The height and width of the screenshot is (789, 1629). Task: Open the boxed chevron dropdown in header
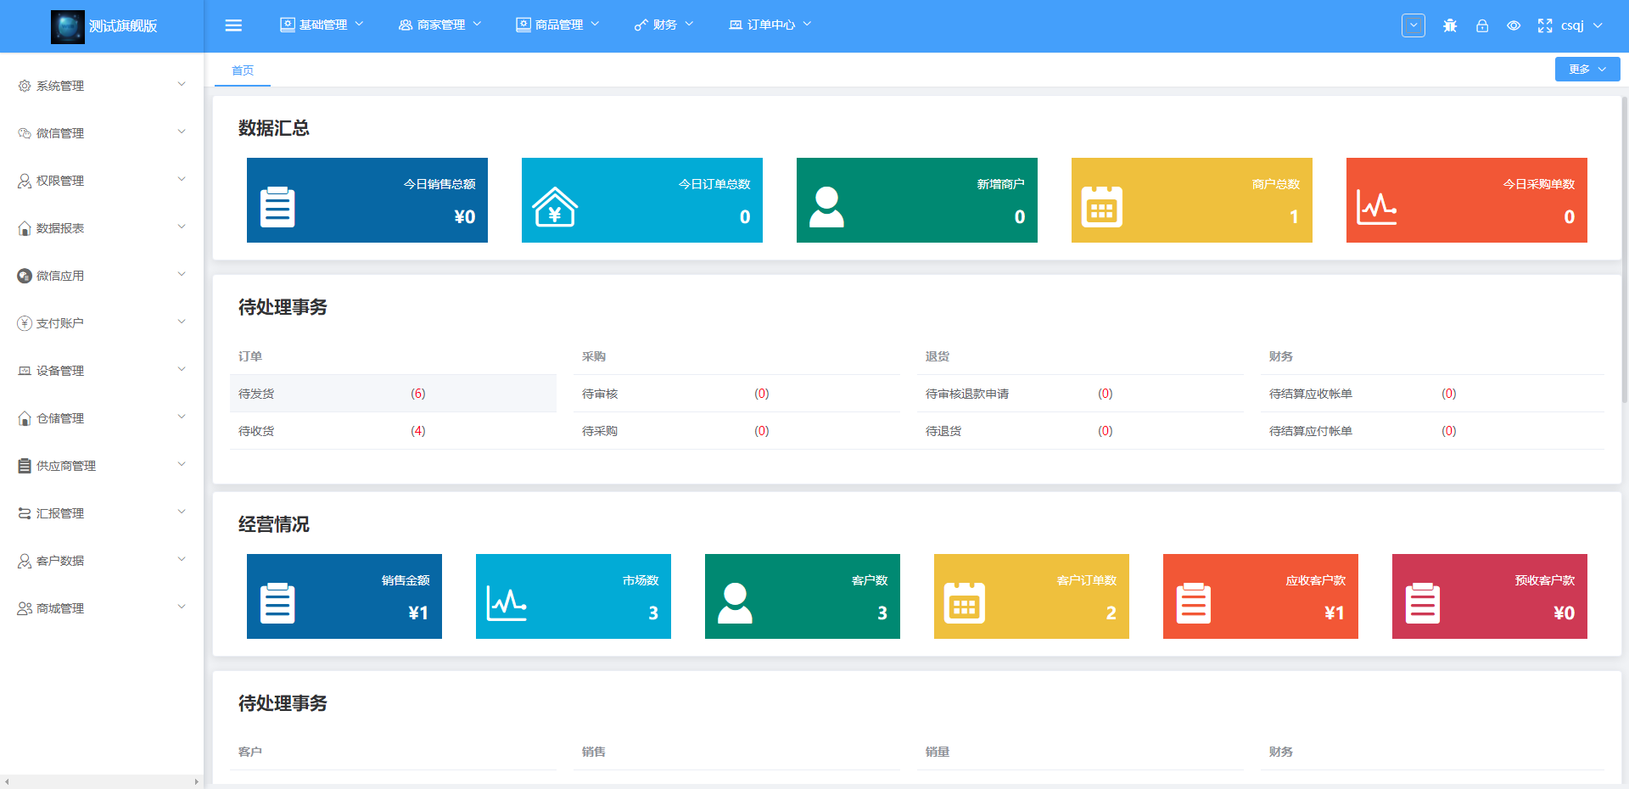click(x=1413, y=25)
